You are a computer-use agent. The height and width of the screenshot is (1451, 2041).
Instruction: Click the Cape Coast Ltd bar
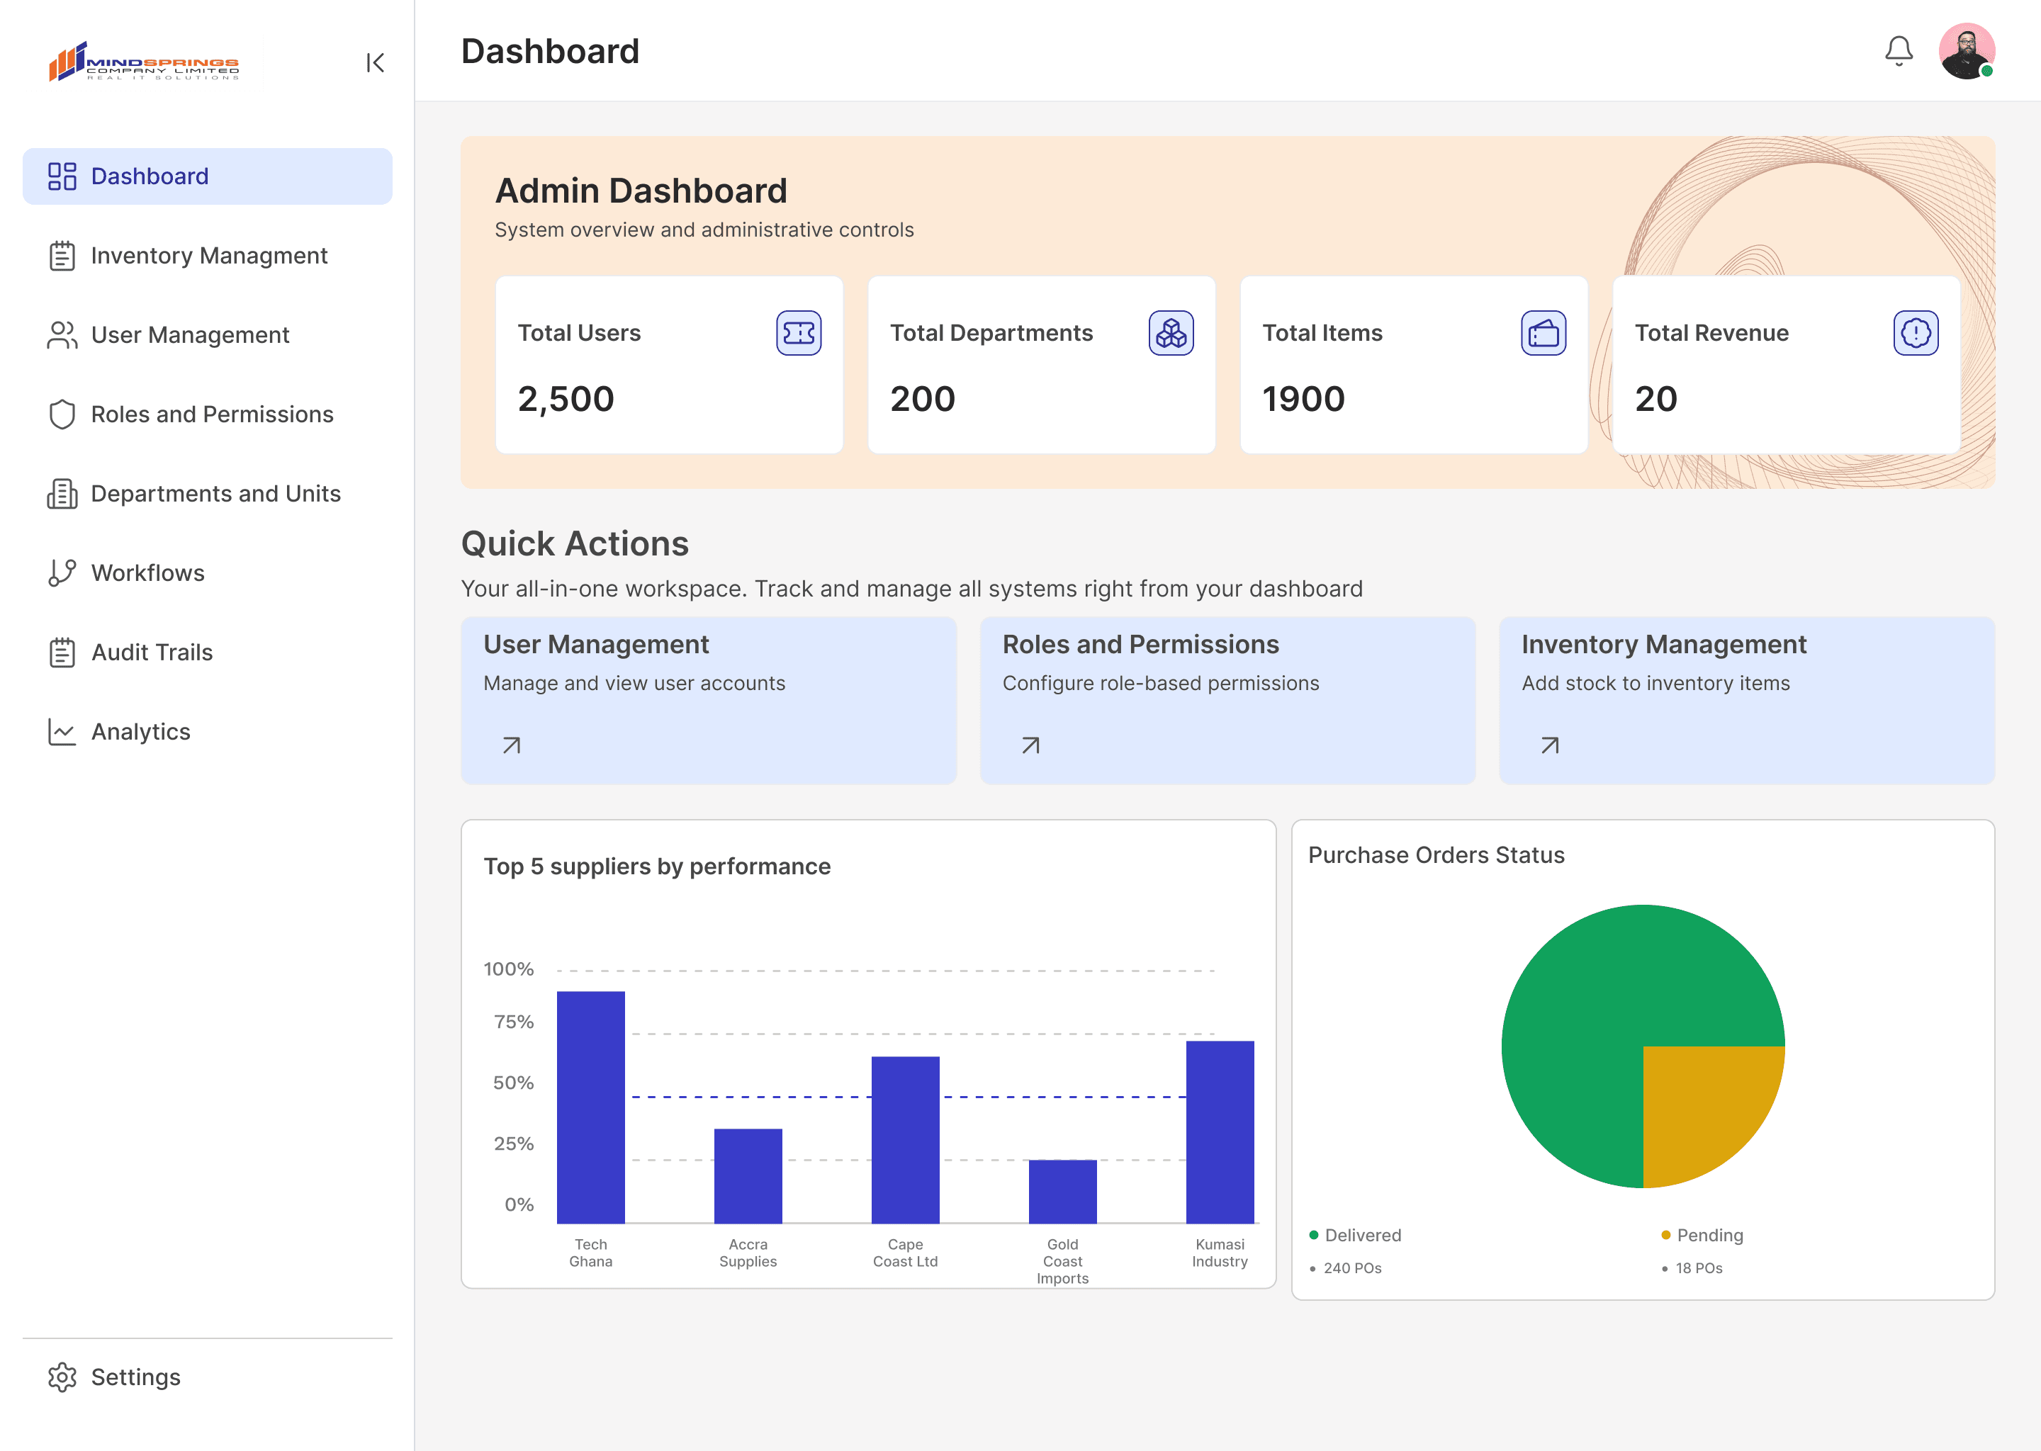click(905, 1140)
